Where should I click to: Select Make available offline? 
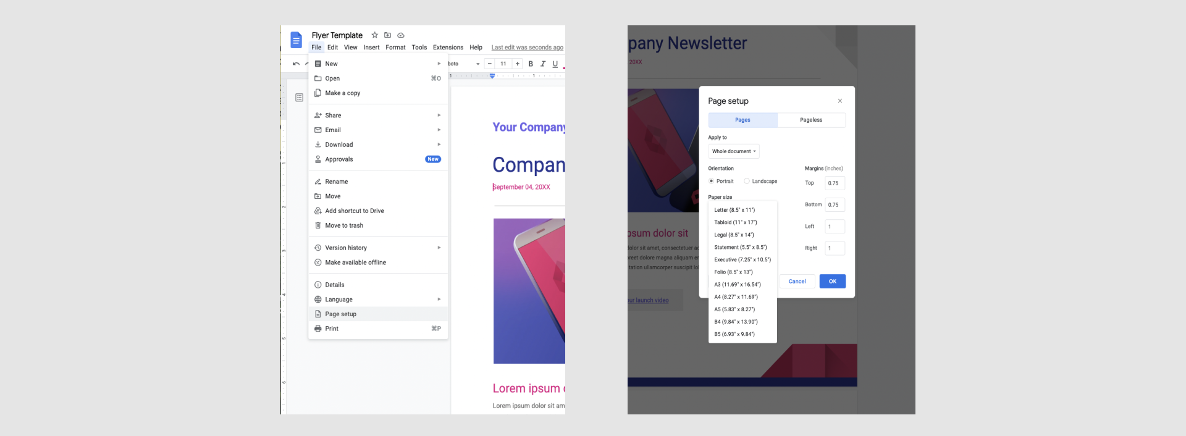click(378, 262)
